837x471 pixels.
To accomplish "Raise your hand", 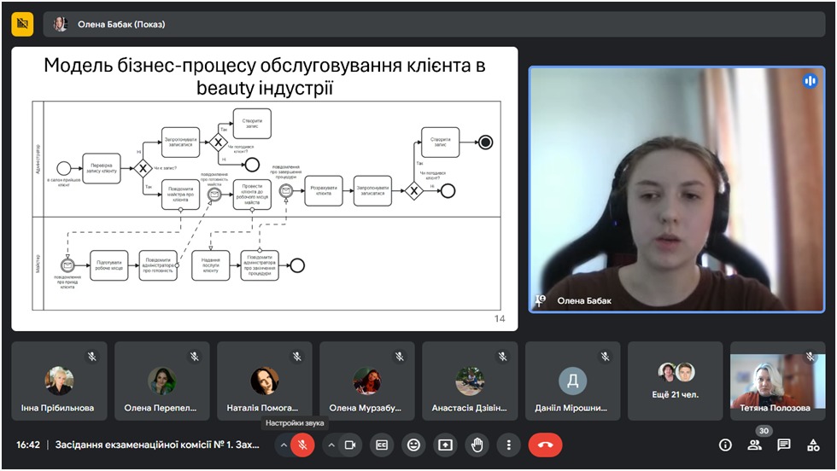I will [x=477, y=445].
